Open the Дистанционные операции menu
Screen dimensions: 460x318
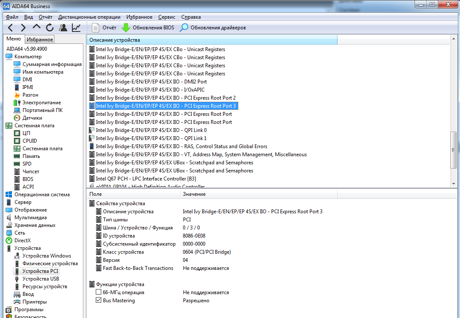[x=89, y=17]
